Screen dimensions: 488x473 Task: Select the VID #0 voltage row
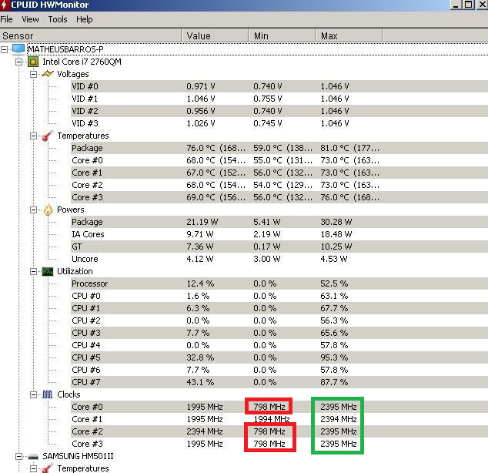(x=279, y=86)
